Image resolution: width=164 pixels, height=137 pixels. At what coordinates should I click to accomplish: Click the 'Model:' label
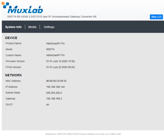[x=9, y=49]
